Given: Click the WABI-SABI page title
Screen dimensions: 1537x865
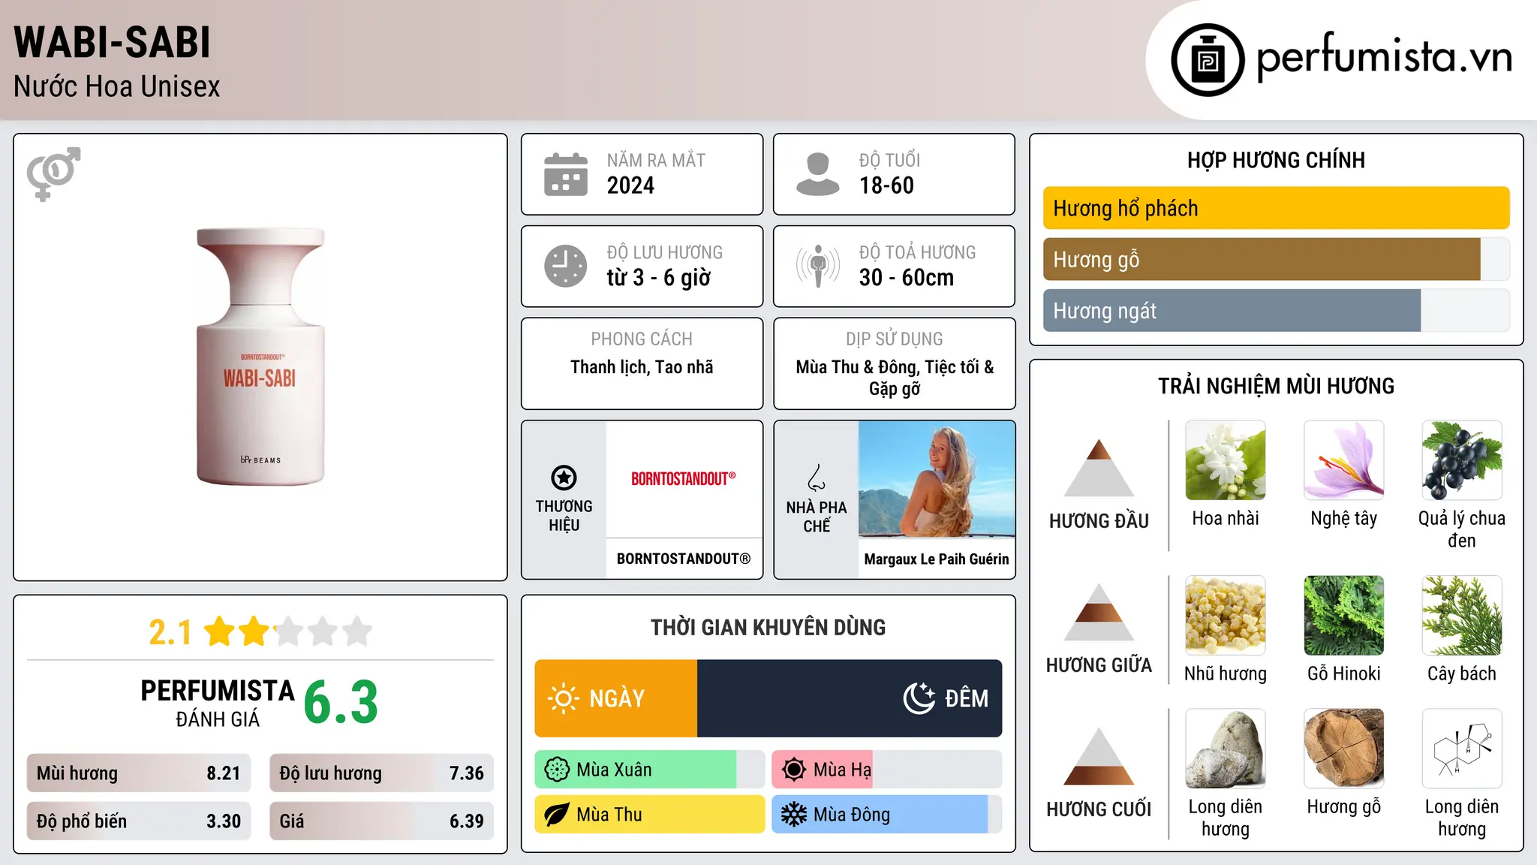Looking at the screenshot, I should (x=113, y=42).
